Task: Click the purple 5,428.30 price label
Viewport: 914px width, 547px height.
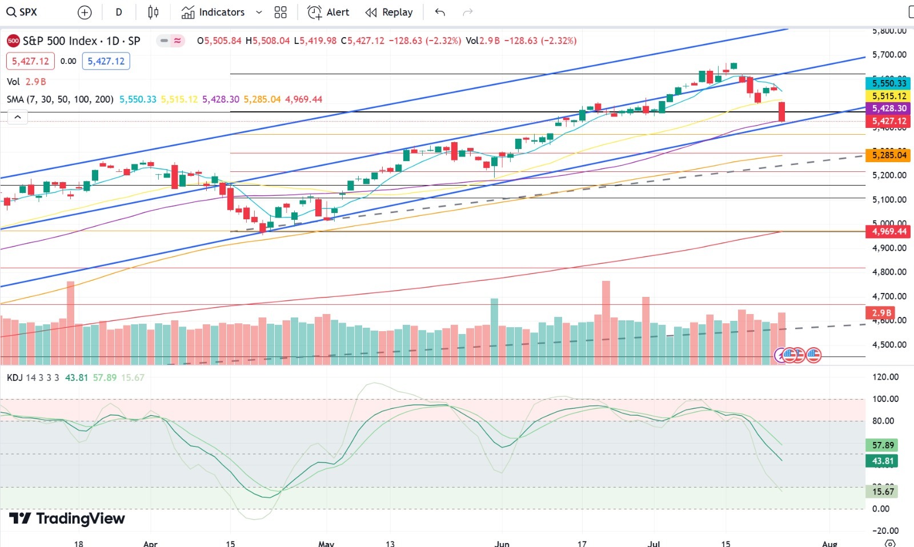Action: tap(889, 108)
